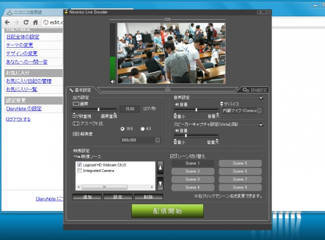Click the 追加 add source button

[87, 197]
